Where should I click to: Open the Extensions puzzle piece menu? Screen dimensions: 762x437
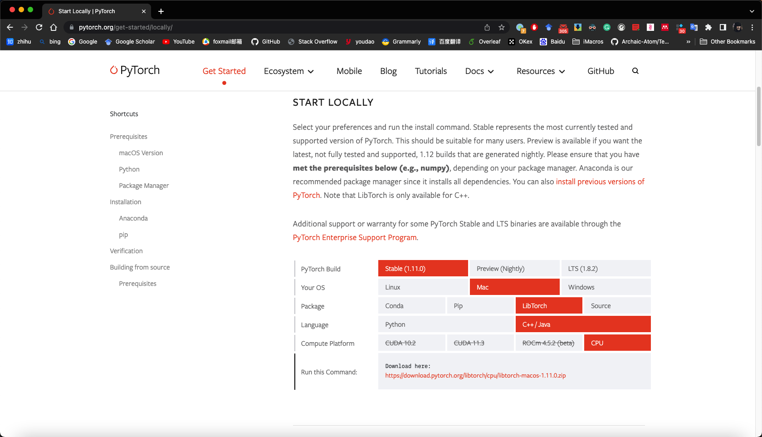(x=708, y=27)
